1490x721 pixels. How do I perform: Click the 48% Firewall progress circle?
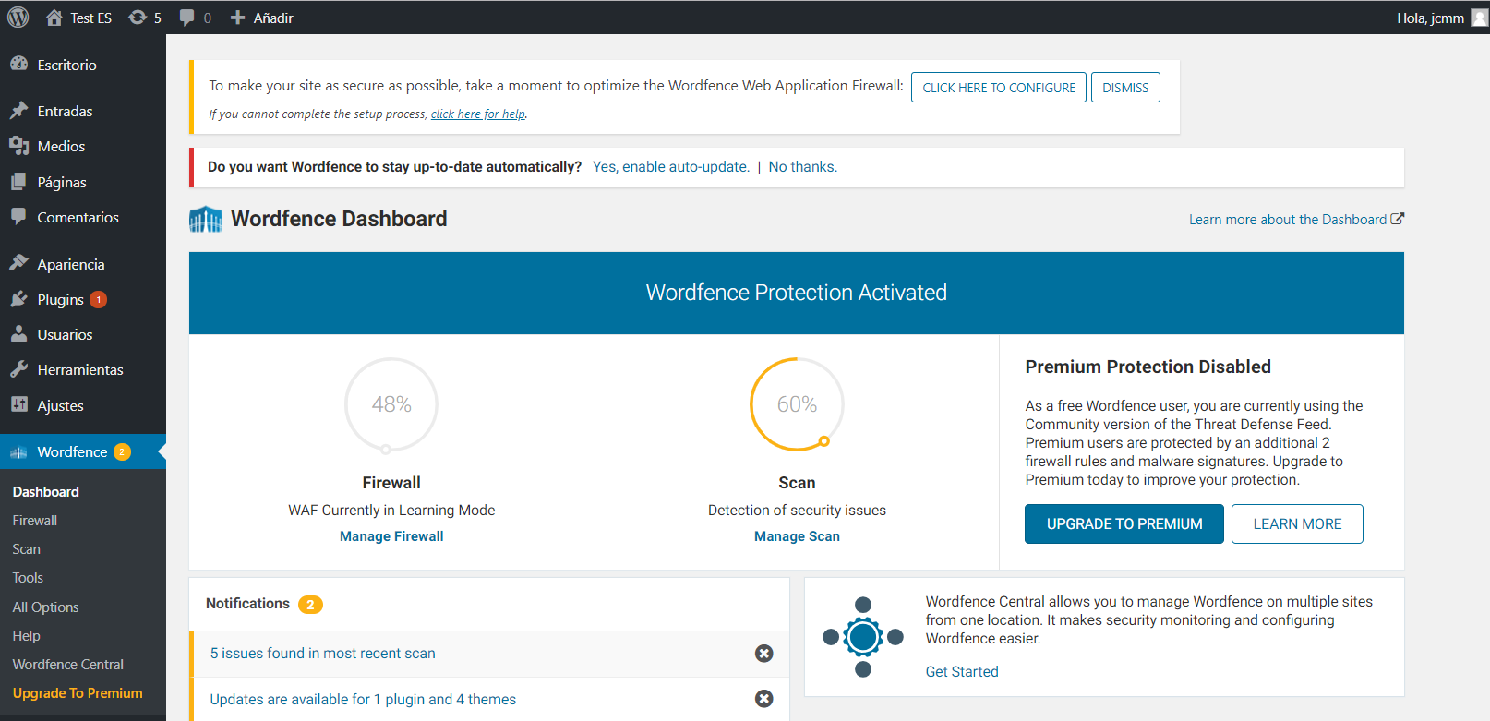click(x=391, y=404)
